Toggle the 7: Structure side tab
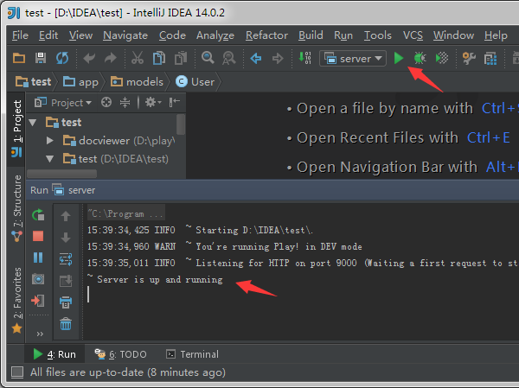519x388 pixels. 16,209
